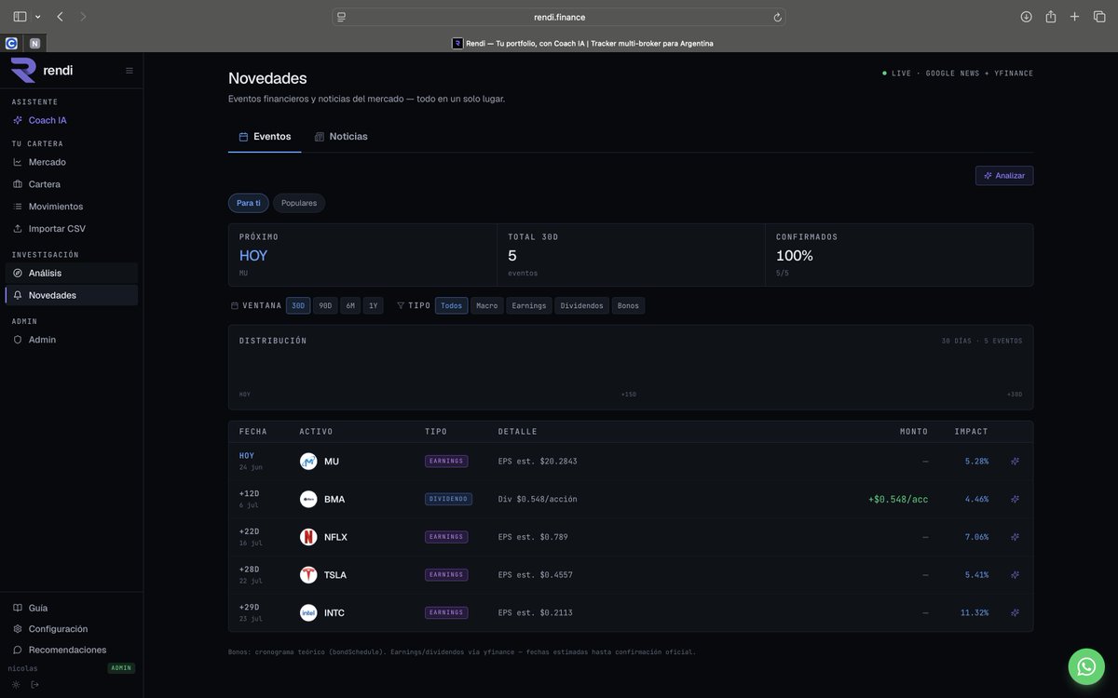Select the 30D window filter

(298, 305)
